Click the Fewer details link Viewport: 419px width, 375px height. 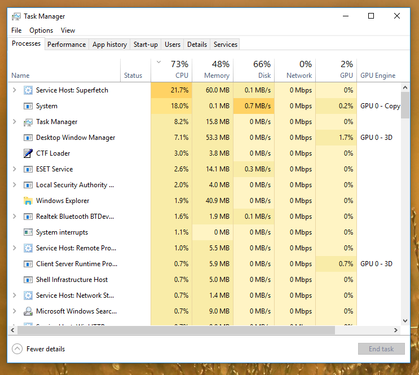pyautogui.click(x=46, y=349)
